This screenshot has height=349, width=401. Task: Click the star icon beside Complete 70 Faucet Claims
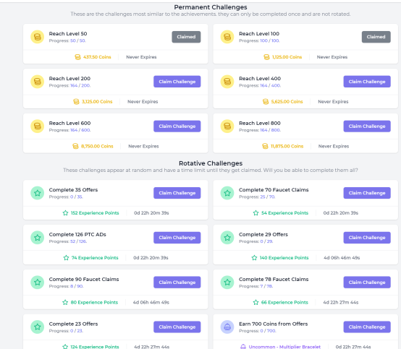[227, 193]
